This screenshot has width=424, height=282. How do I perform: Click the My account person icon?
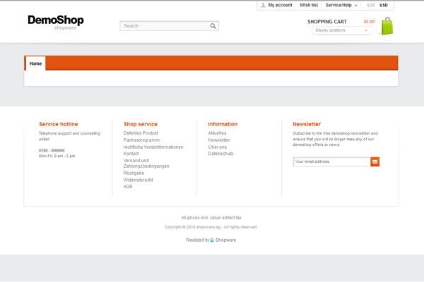[264, 5]
